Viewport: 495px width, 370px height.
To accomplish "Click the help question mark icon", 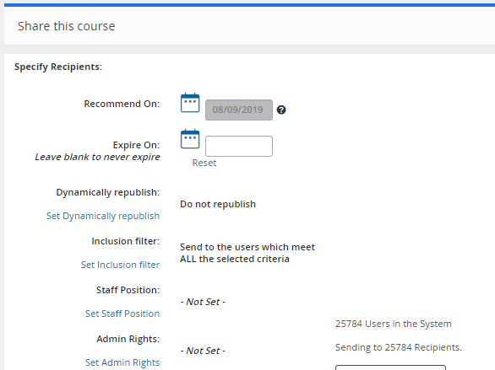I will [281, 110].
